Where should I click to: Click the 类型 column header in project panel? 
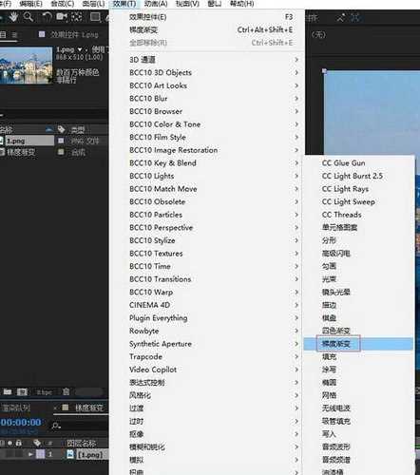click(x=78, y=129)
